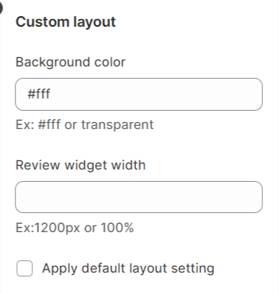
Task: Click '100%' in the width hint
Action: [x=117, y=228]
